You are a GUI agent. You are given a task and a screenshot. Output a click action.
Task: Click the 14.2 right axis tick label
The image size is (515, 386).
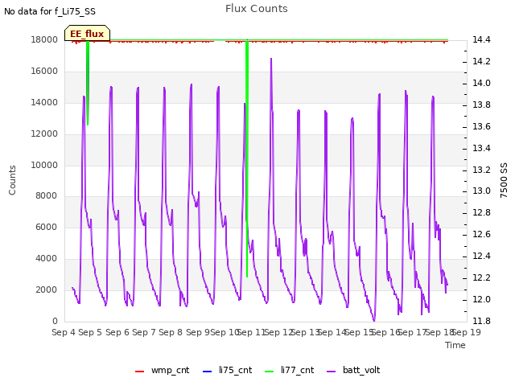click(x=481, y=61)
